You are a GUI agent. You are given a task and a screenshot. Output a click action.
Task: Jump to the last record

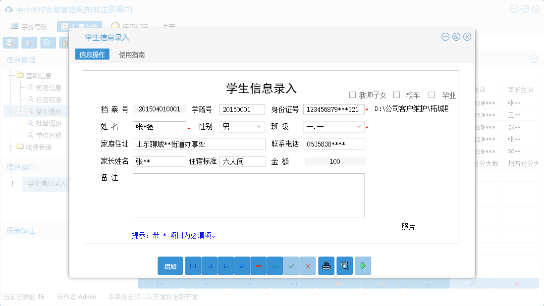point(242,266)
